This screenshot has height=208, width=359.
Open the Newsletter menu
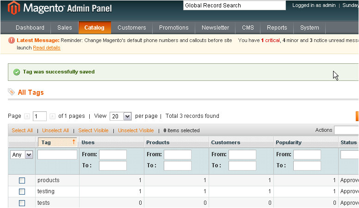215,28
